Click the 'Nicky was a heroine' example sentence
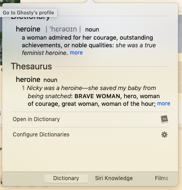Image resolution: width=182 pixels, height=190 pixels. click(x=55, y=88)
